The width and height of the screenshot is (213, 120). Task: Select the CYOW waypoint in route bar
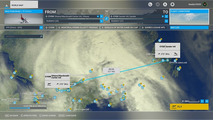tap(50, 28)
